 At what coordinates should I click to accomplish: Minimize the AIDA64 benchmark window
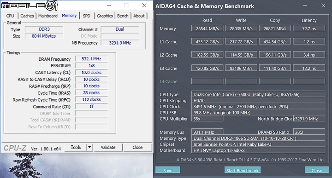pos(305,6)
